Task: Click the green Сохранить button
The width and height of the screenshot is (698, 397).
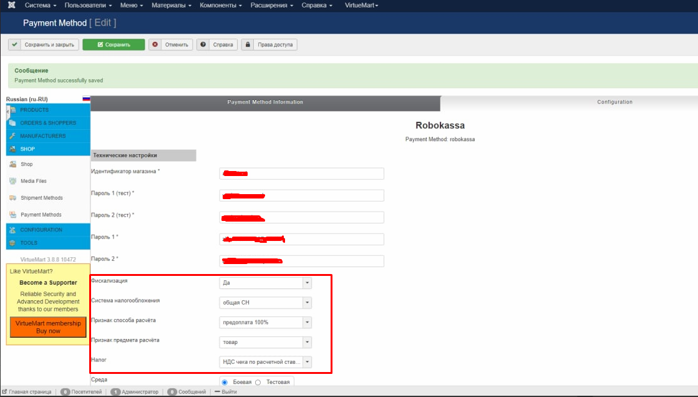Action: [x=114, y=44]
